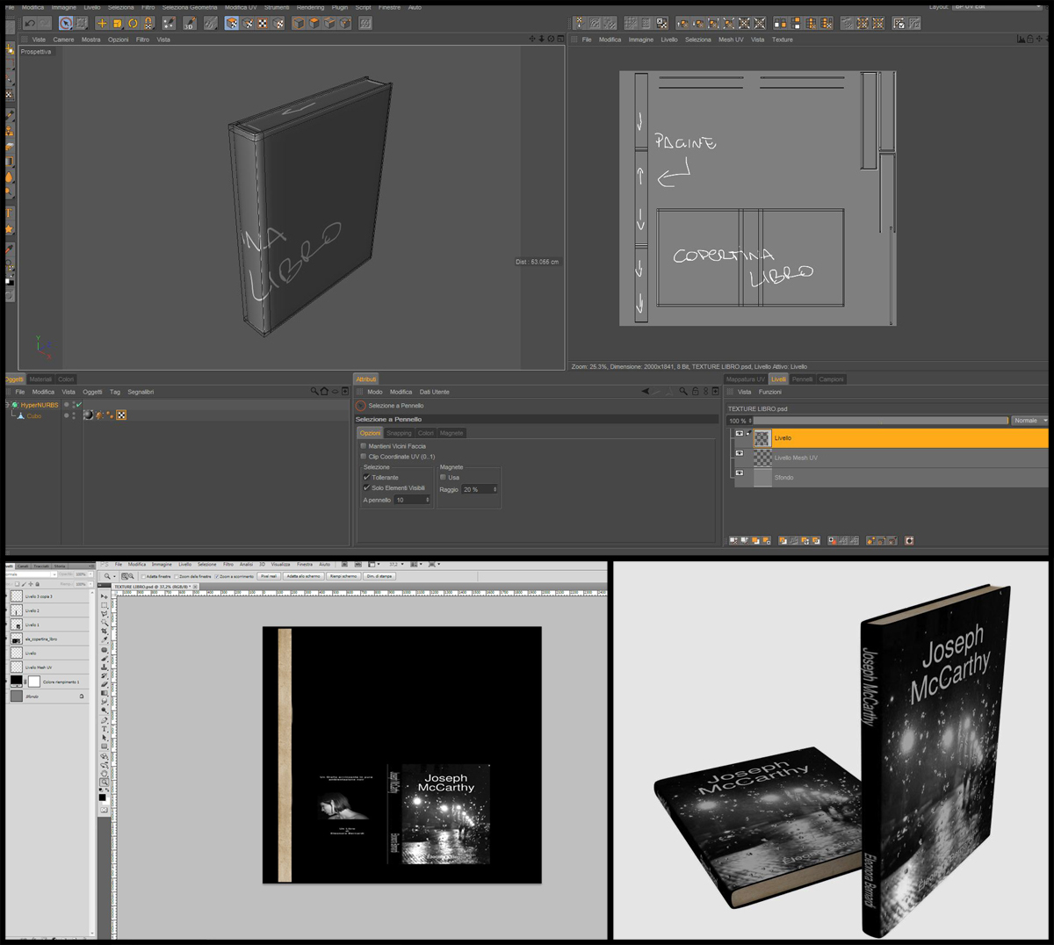The width and height of the screenshot is (1054, 945).
Task: Uncheck the Tollerante option
Action: click(366, 478)
